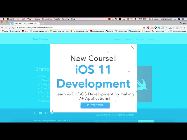This screenshot has width=187, height=140.
Task: Open the Apps bookmarks shortcut
Action: 5,31
